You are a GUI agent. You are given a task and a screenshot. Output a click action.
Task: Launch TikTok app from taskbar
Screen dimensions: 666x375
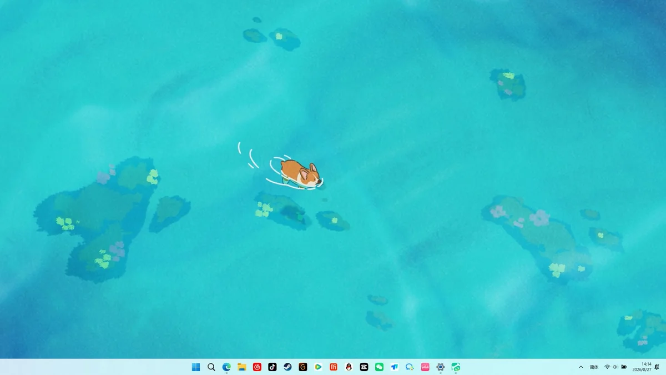(x=273, y=367)
